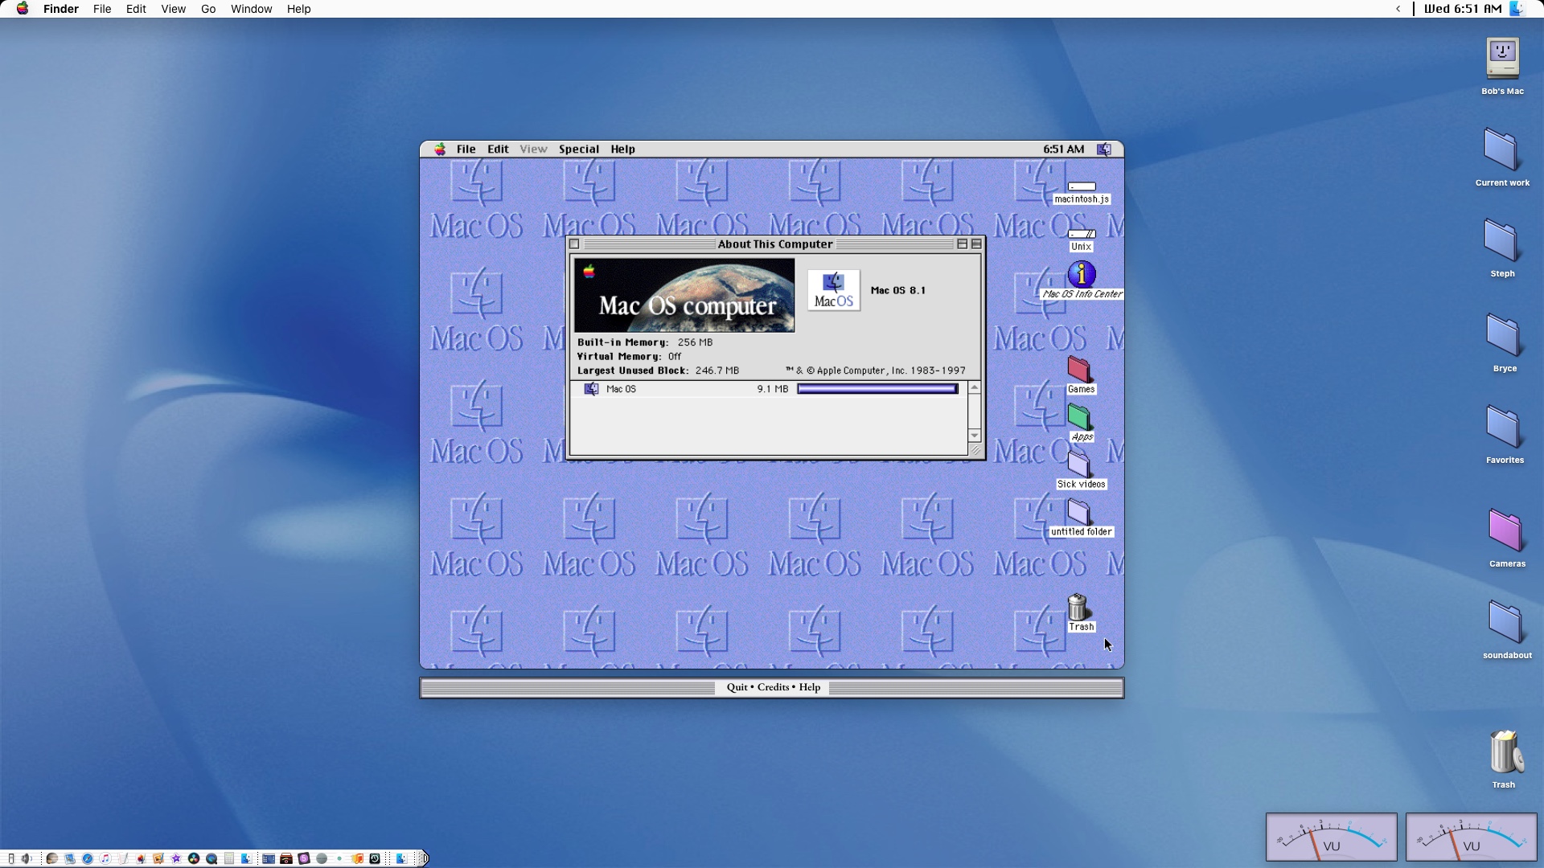Open emulator Edit menu
Viewport: 1544px width, 868px height.
coord(498,149)
